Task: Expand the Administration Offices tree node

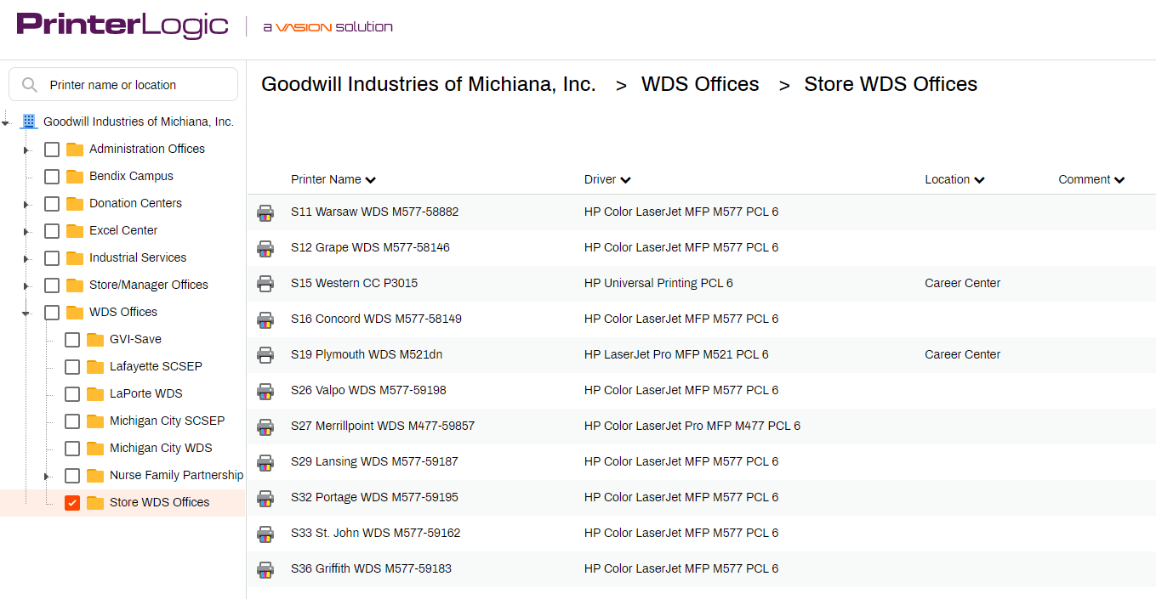Action: click(26, 150)
